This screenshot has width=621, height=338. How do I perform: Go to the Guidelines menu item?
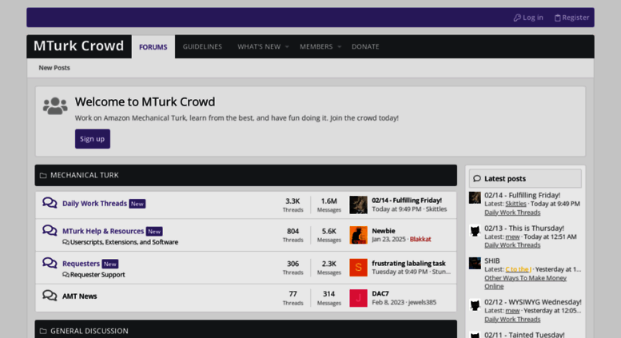202,46
